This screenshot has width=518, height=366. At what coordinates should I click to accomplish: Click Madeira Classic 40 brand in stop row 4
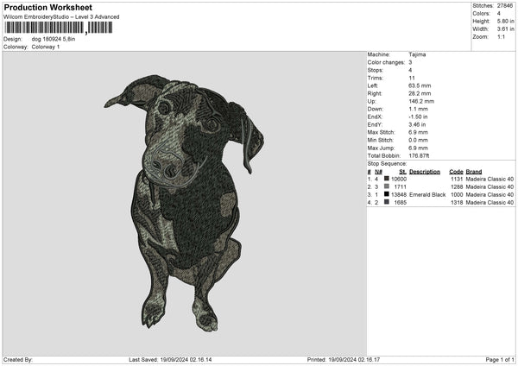click(x=490, y=203)
